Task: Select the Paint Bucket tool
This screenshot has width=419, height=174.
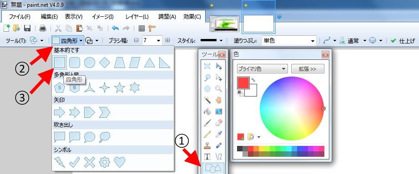Action: [207, 111]
